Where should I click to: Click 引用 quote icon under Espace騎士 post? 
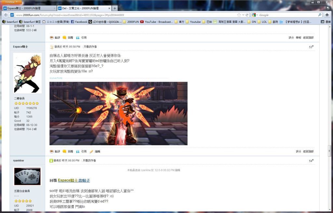(78, 151)
